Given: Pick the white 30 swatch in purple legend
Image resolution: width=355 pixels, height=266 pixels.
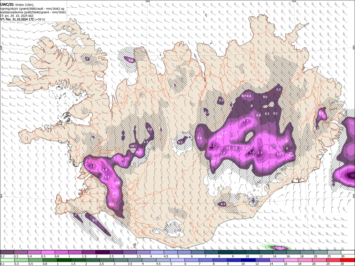Looking at the screenshot, I should (x=348, y=252).
